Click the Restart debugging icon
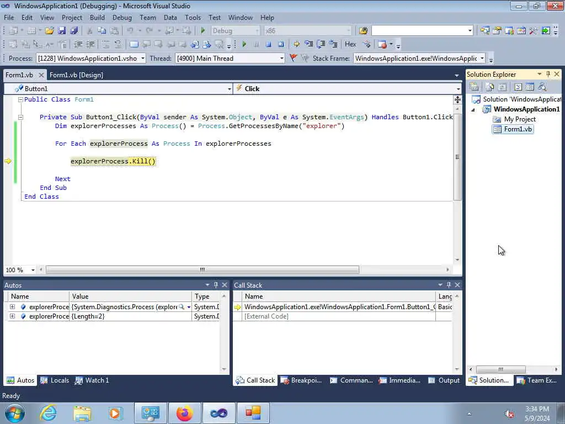 pyautogui.click(x=281, y=44)
